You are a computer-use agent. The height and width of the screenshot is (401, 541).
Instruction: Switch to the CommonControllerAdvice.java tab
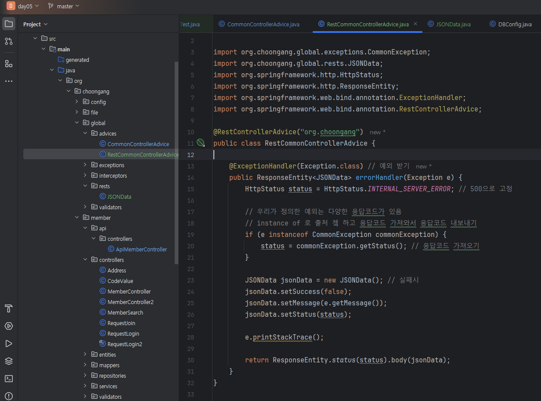(x=263, y=25)
